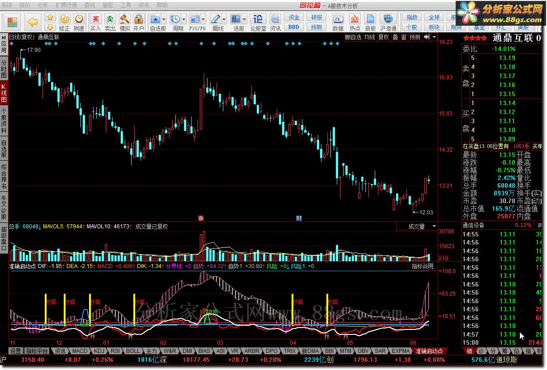Screen dimensions: 547x370
Task: Expand the 周期 period dropdown arrow
Action: pos(184,19)
